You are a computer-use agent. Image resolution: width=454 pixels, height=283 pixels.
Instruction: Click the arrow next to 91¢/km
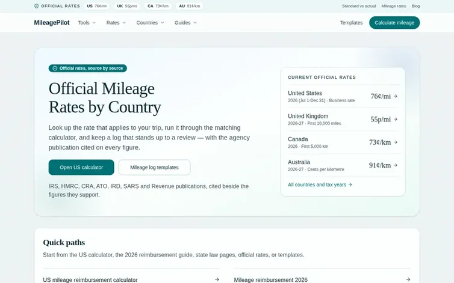click(396, 165)
